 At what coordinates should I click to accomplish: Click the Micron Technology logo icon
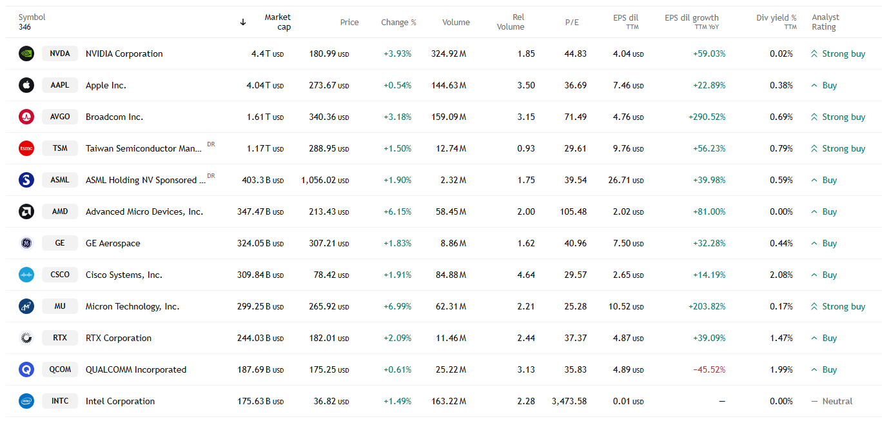click(26, 306)
